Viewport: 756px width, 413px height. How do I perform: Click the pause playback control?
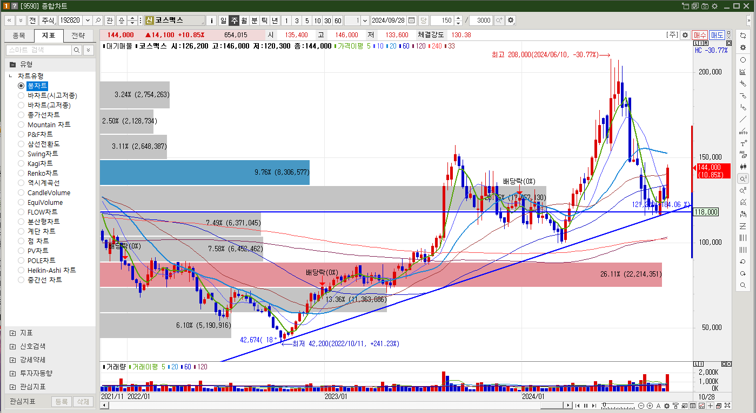click(586, 405)
